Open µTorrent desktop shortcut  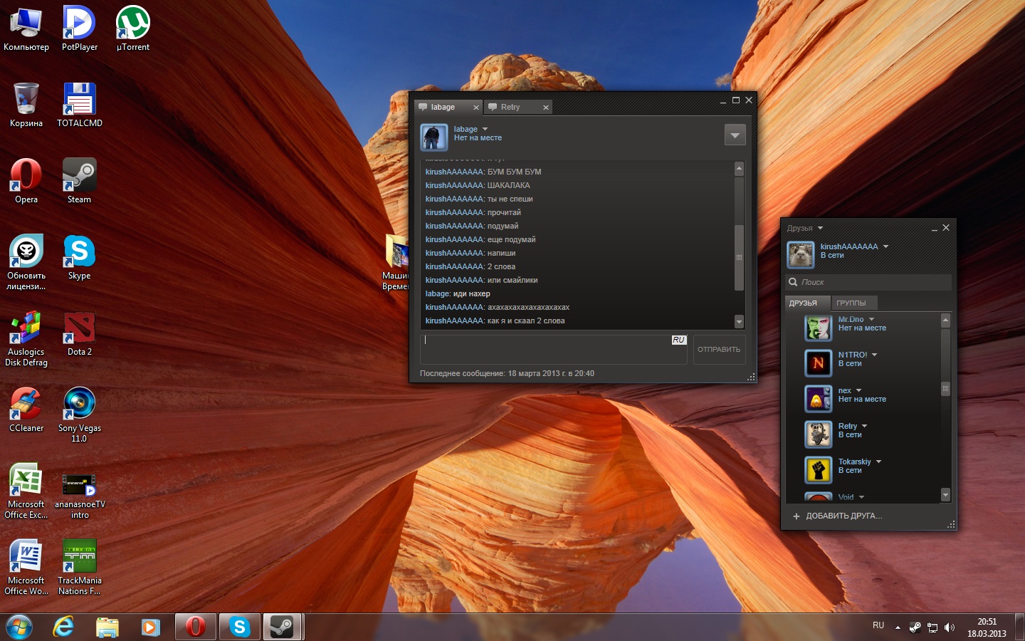point(133,24)
